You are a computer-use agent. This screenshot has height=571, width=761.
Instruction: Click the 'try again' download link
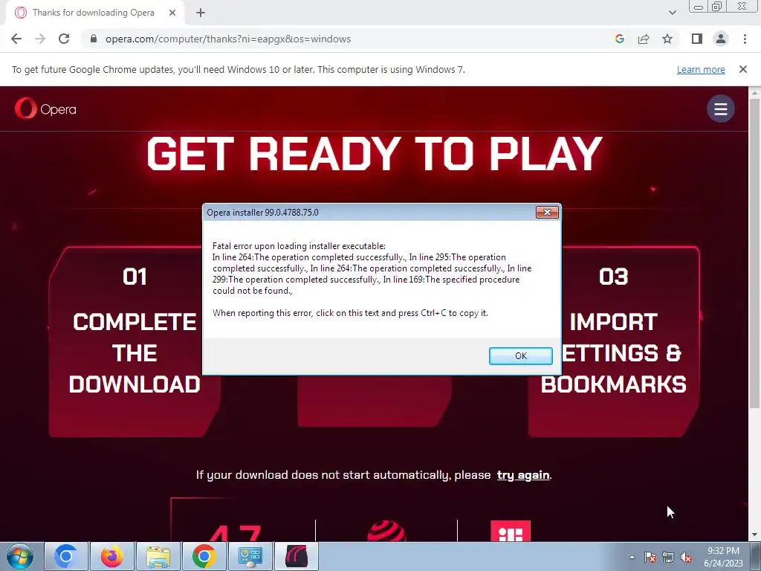[x=523, y=475]
